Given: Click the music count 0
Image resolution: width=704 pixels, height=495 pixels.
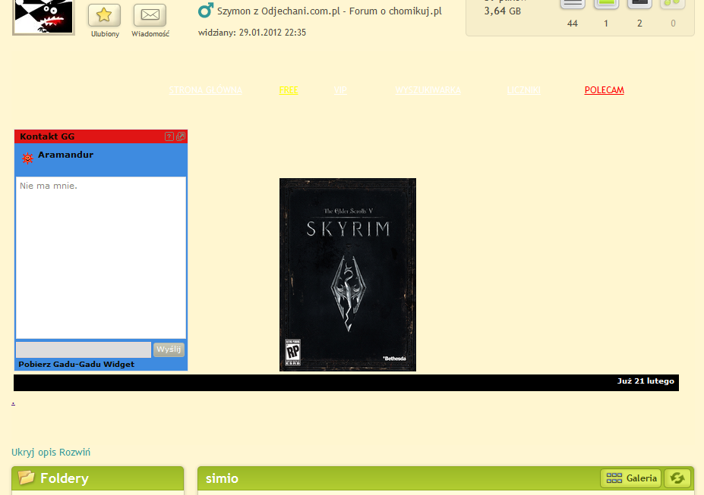Looking at the screenshot, I should click(673, 23).
